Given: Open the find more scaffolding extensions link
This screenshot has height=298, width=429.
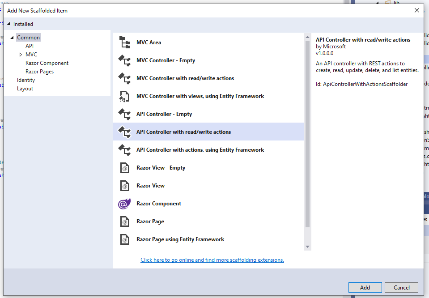Looking at the screenshot, I should pyautogui.click(x=212, y=260).
